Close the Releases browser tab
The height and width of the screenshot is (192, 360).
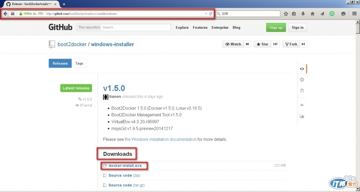click(55, 4)
